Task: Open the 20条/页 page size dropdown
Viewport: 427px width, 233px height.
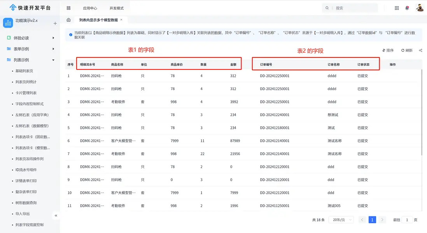Action: 341,220
